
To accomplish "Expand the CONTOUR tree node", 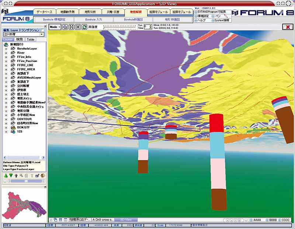I will click(x=6, y=119).
